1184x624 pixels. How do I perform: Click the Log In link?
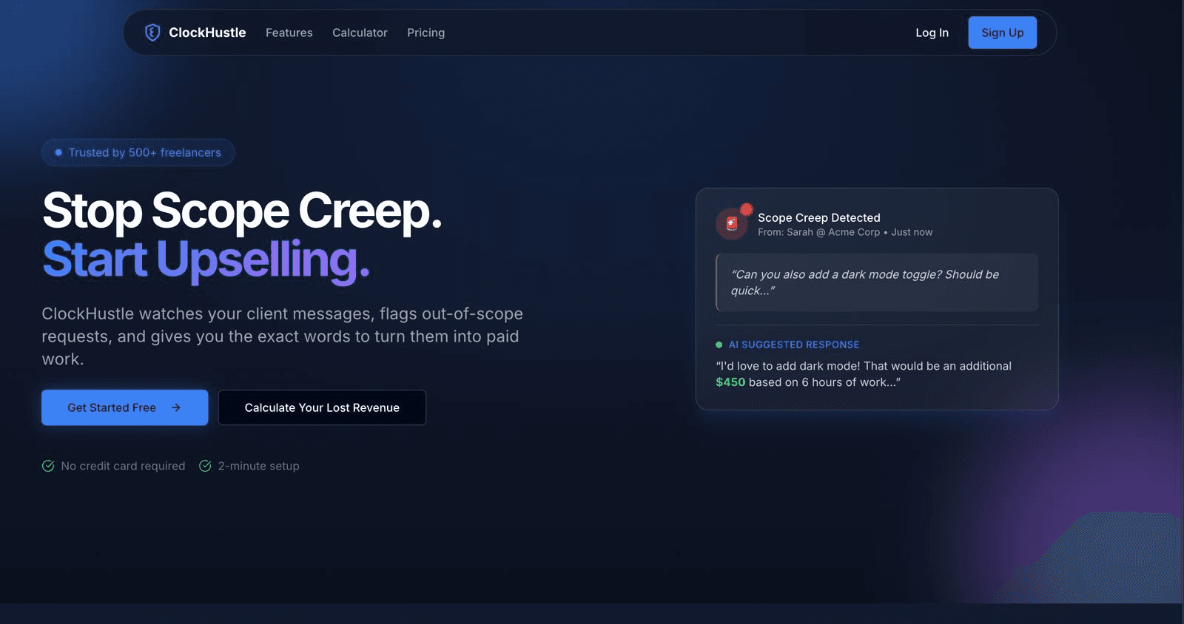click(932, 33)
